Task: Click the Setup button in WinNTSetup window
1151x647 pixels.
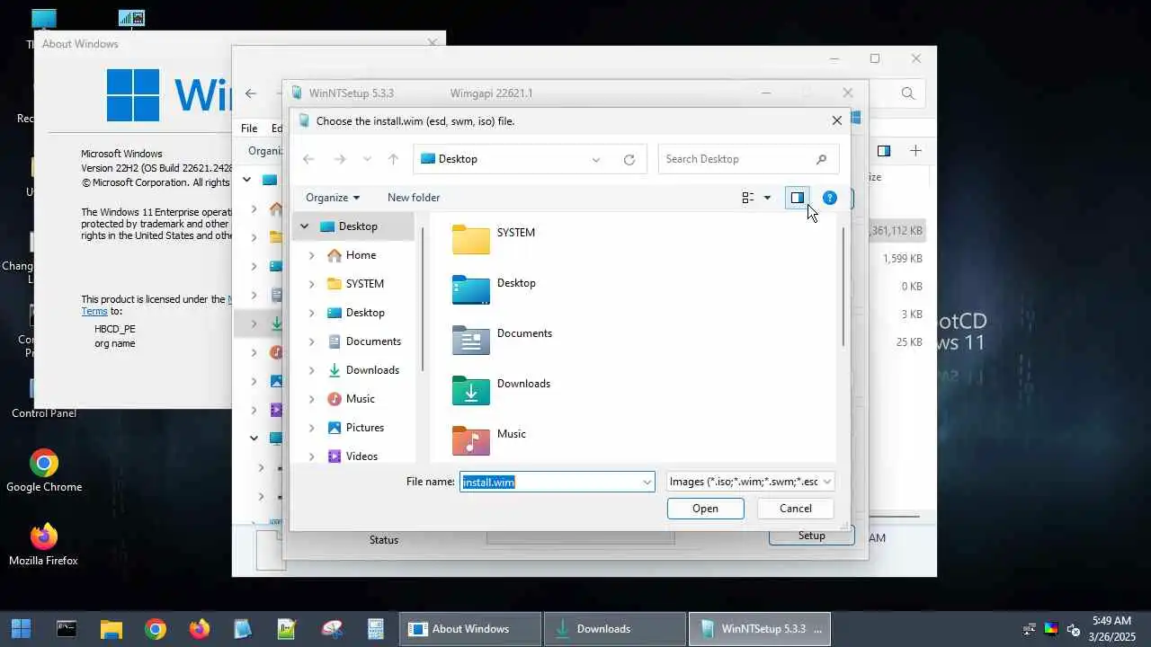Action: point(811,536)
